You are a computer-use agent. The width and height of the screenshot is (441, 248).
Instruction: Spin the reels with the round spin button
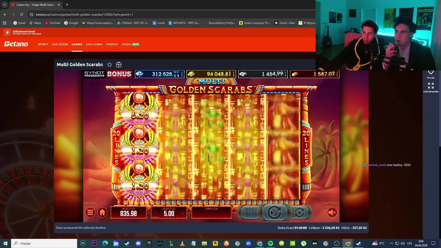274,212
